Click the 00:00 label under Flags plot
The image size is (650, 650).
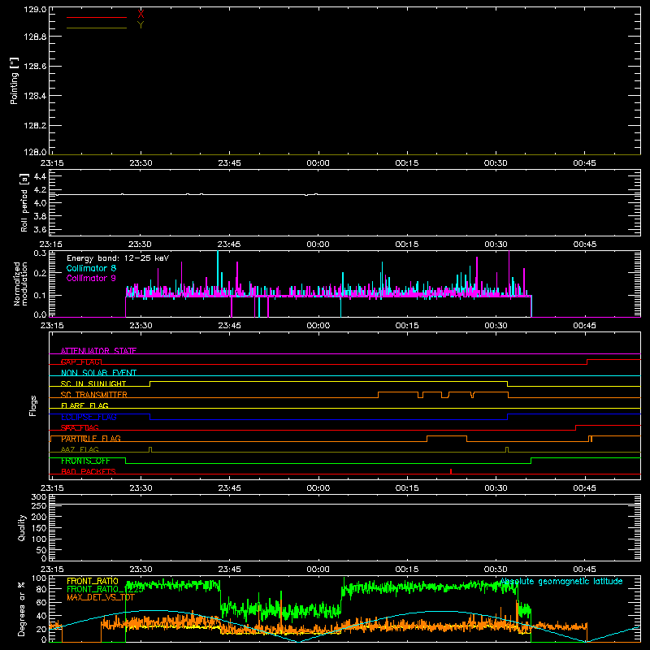coord(318,488)
